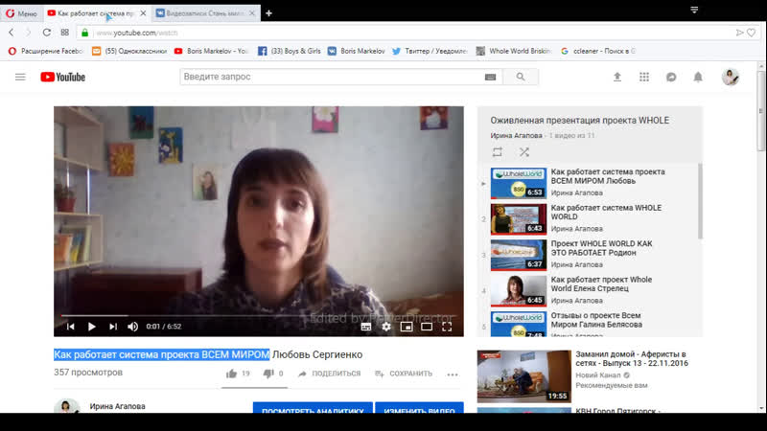The width and height of the screenshot is (767, 431).
Task: Open Opera Speed Dial grid
Action: [x=64, y=33]
